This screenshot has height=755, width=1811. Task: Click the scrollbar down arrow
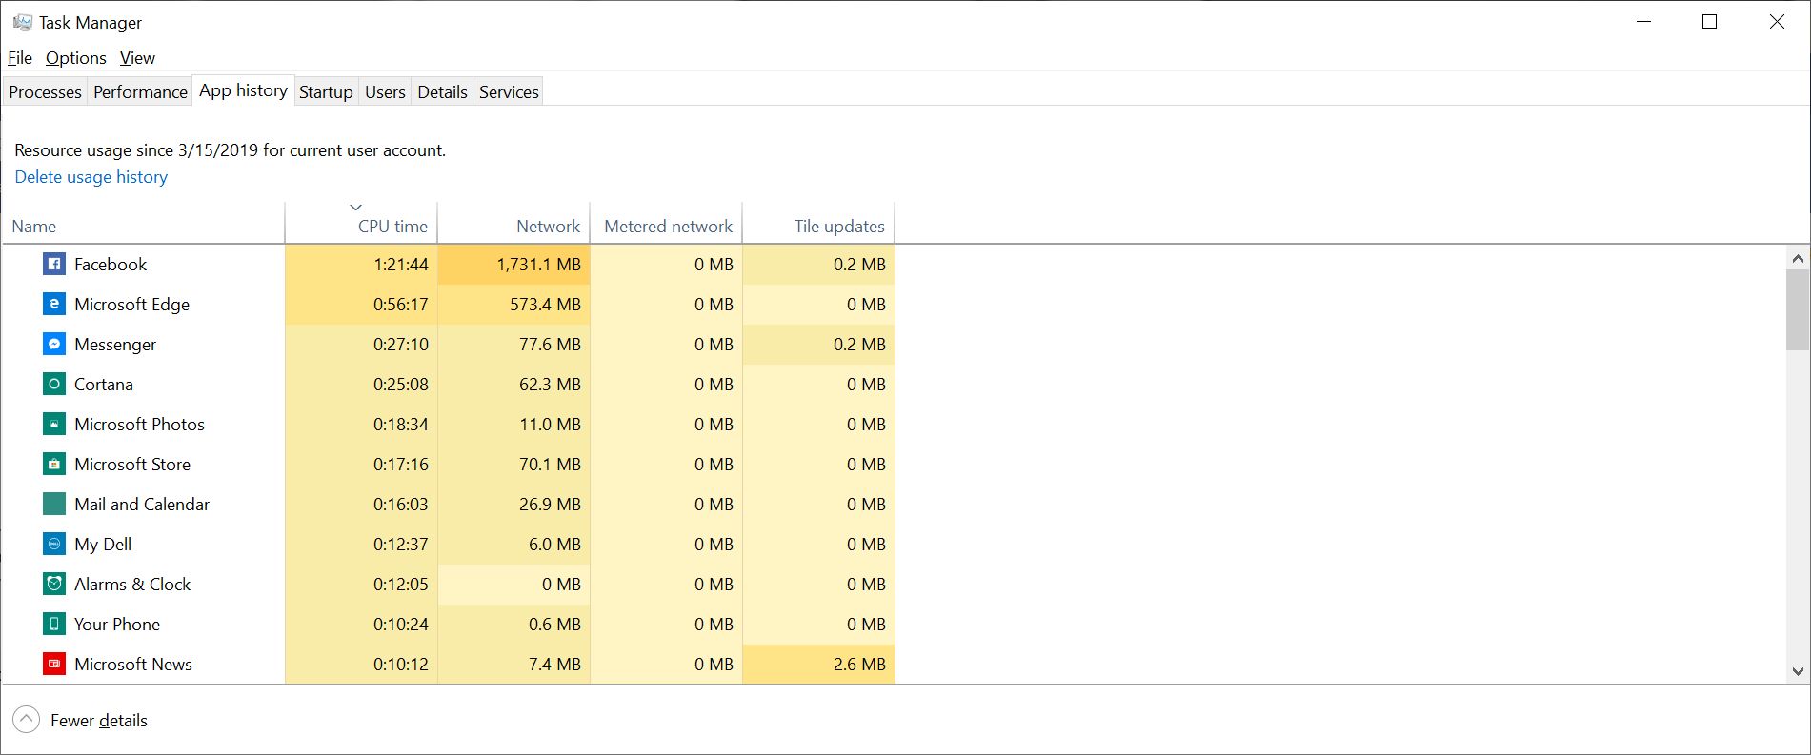(1798, 671)
